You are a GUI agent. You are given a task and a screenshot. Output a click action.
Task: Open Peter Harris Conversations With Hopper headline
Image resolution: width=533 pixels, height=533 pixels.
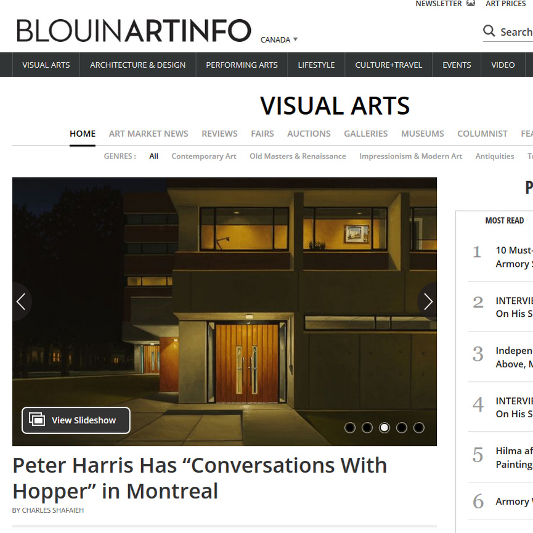(200, 478)
